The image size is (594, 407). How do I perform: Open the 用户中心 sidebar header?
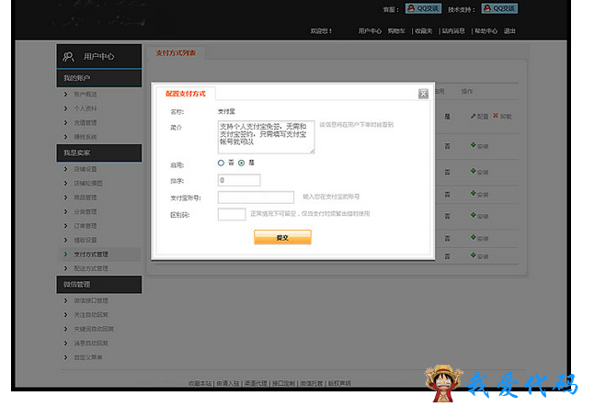99,56
